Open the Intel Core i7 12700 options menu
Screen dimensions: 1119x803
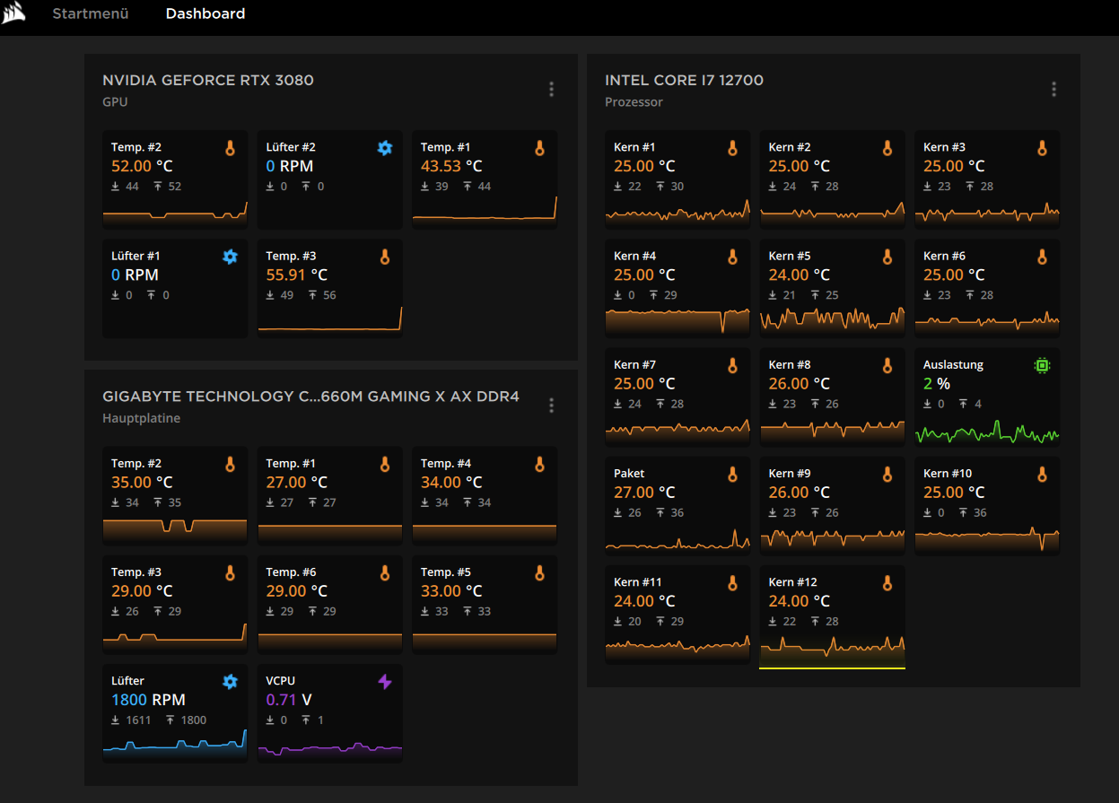pyautogui.click(x=1053, y=89)
